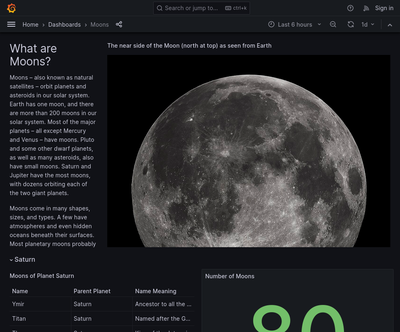
Task: Refresh the dashboard now
Action: 351,25
